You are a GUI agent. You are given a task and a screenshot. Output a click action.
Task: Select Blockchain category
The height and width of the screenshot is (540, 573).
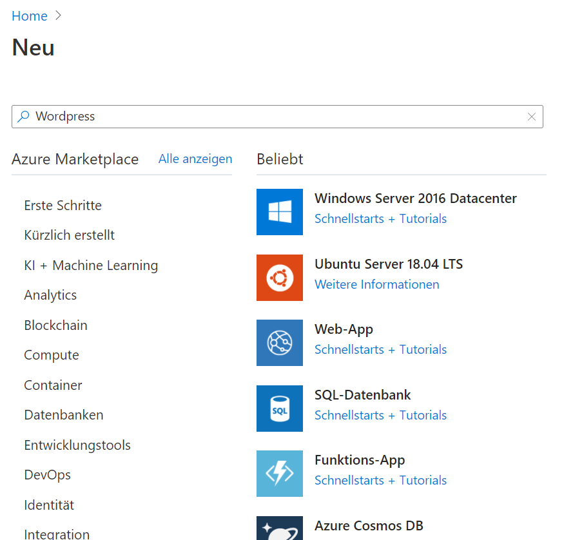[x=56, y=325]
